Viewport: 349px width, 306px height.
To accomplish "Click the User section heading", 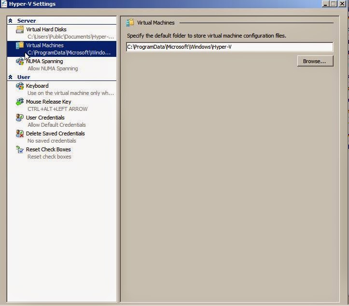I will pyautogui.click(x=24, y=77).
